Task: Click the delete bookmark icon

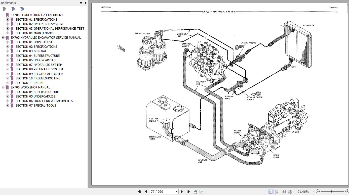Action: pyautogui.click(x=5, y=9)
